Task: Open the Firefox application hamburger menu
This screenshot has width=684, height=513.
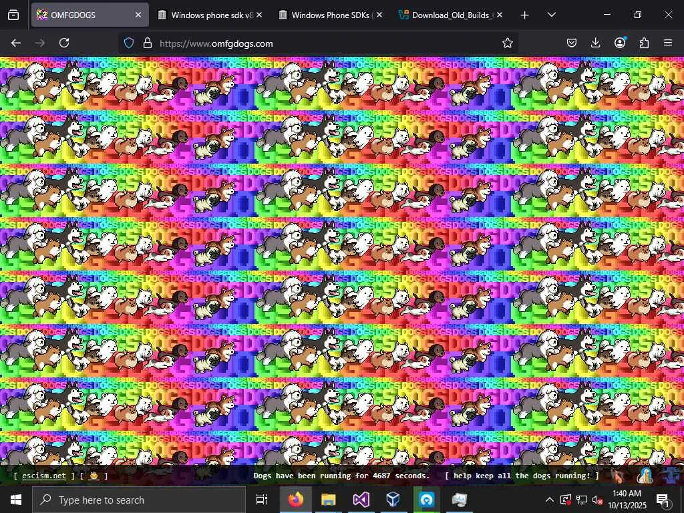Action: point(668,43)
